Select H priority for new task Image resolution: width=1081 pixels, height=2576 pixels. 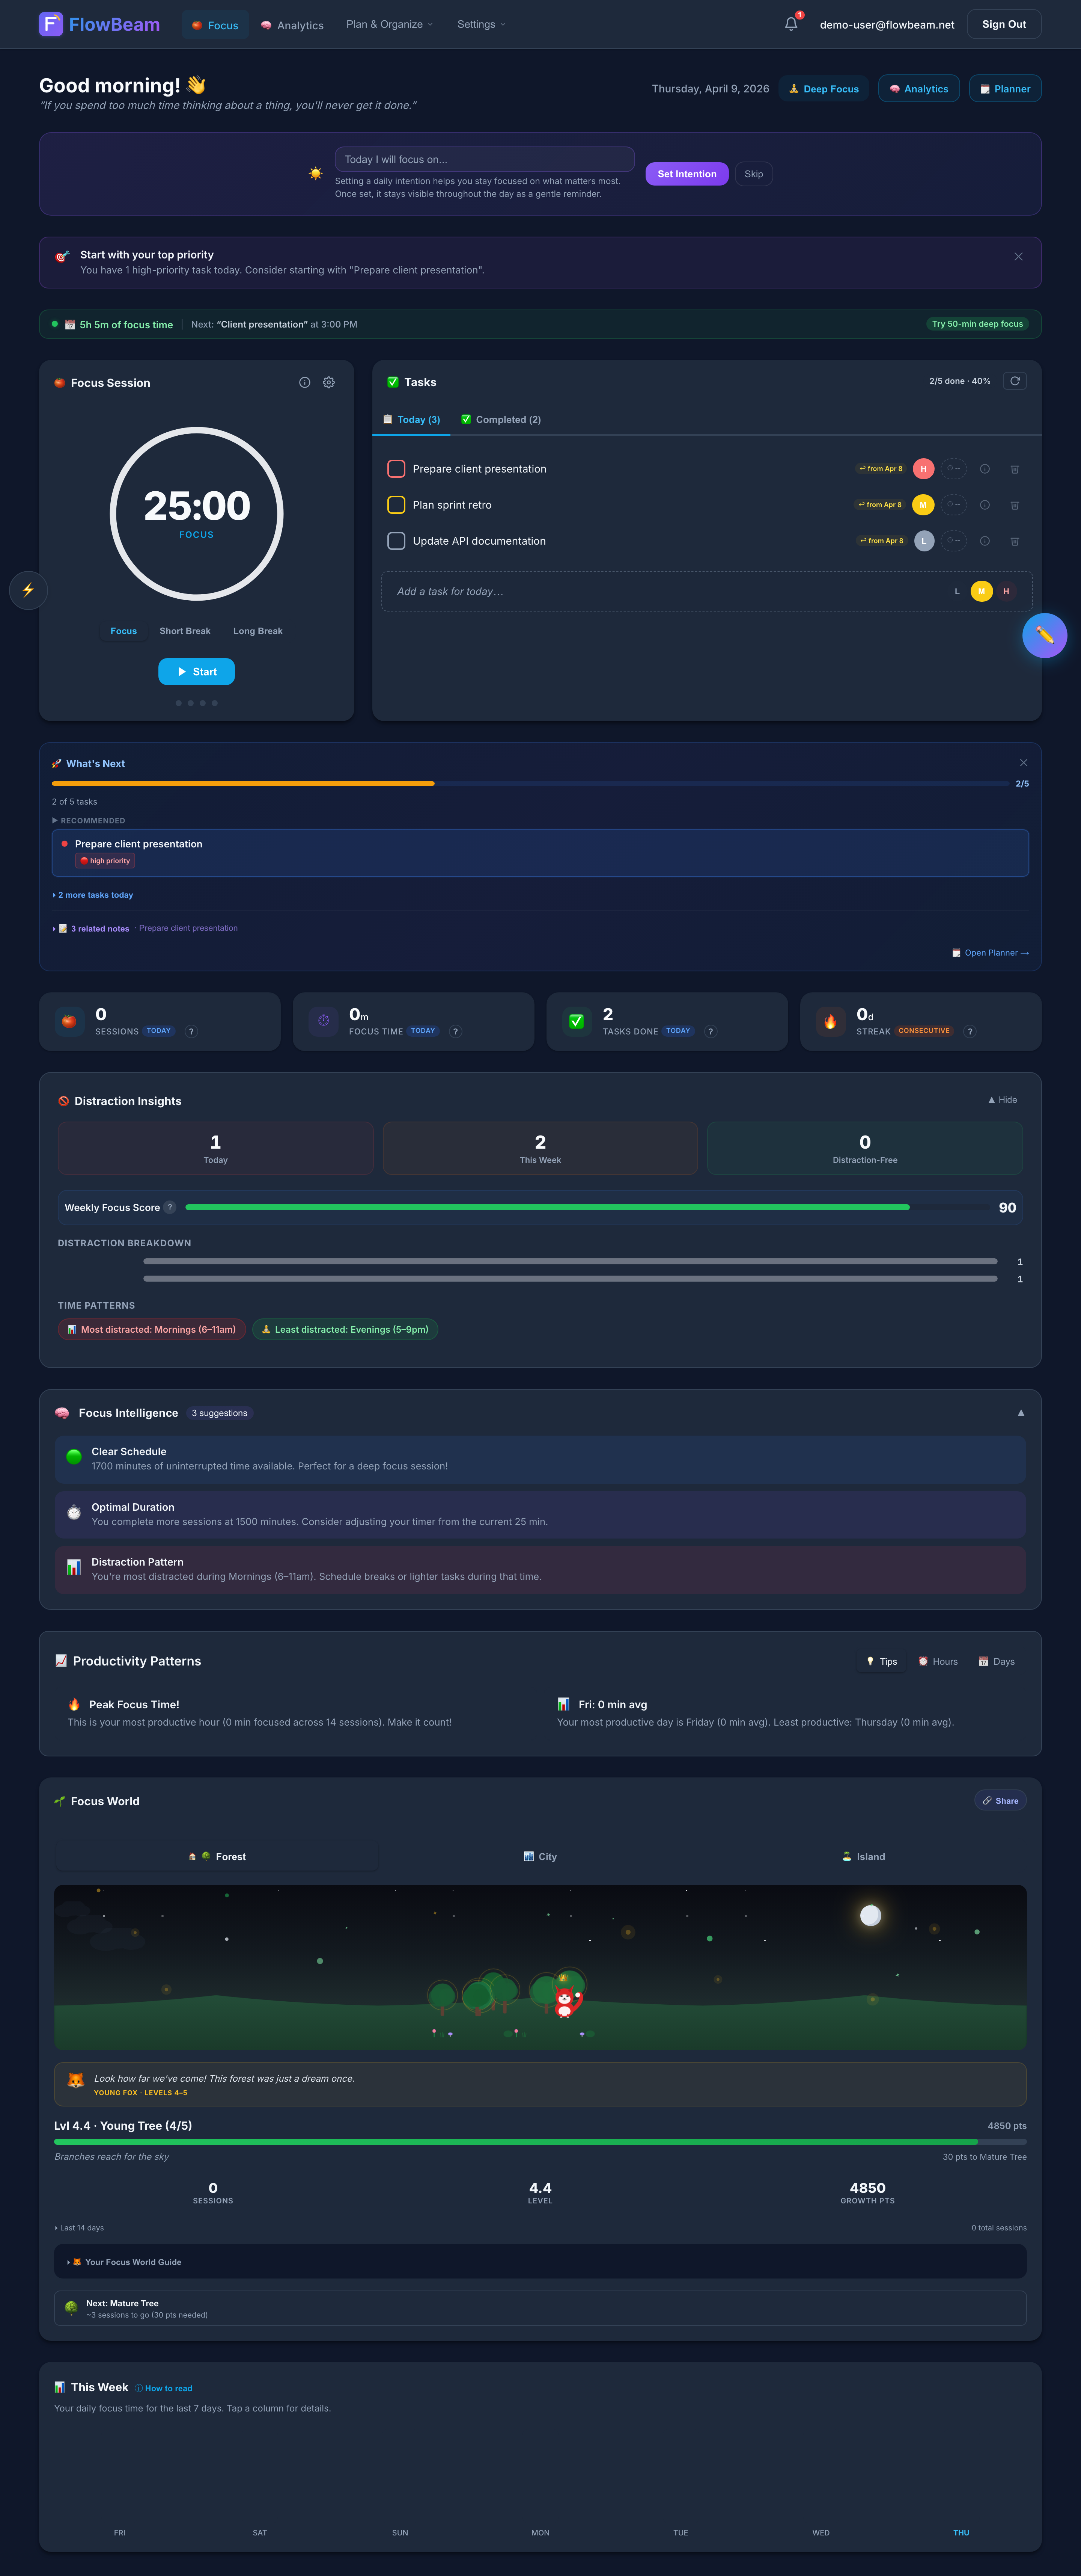[x=1005, y=591]
